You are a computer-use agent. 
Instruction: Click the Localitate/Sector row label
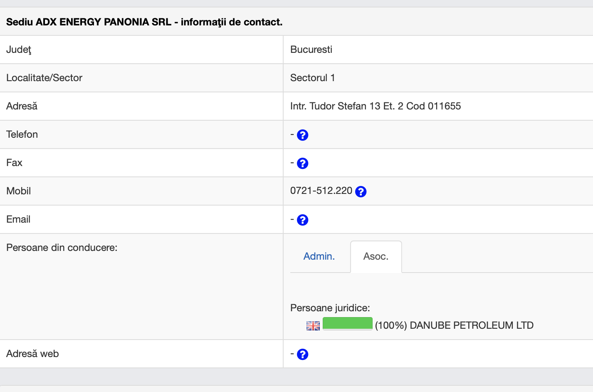click(44, 78)
